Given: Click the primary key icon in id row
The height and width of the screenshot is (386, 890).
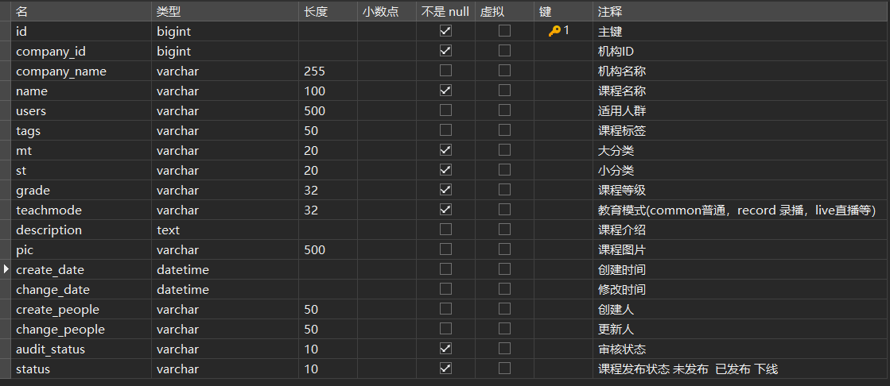Looking at the screenshot, I should (x=554, y=31).
